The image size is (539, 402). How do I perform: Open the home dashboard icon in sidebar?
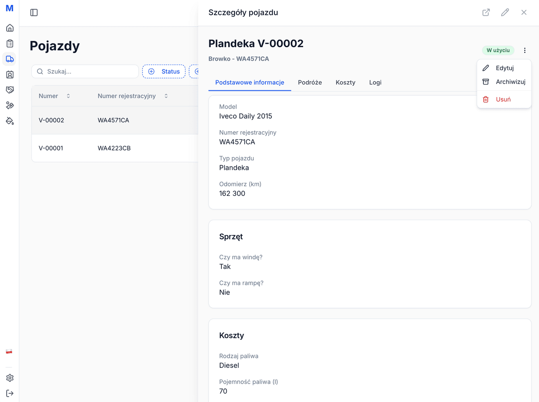pyautogui.click(x=9, y=28)
